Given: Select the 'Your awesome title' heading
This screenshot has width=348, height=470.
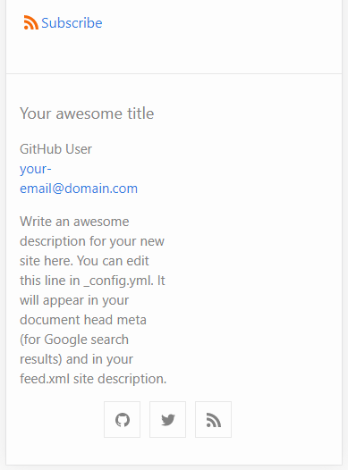Looking at the screenshot, I should click(87, 113).
